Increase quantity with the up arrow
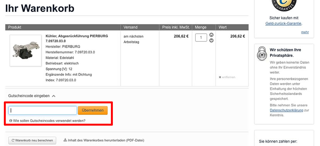Viewport: 320px width, 146px height. pyautogui.click(x=211, y=35)
